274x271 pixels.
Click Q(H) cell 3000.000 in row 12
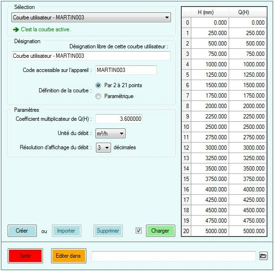click(x=248, y=148)
